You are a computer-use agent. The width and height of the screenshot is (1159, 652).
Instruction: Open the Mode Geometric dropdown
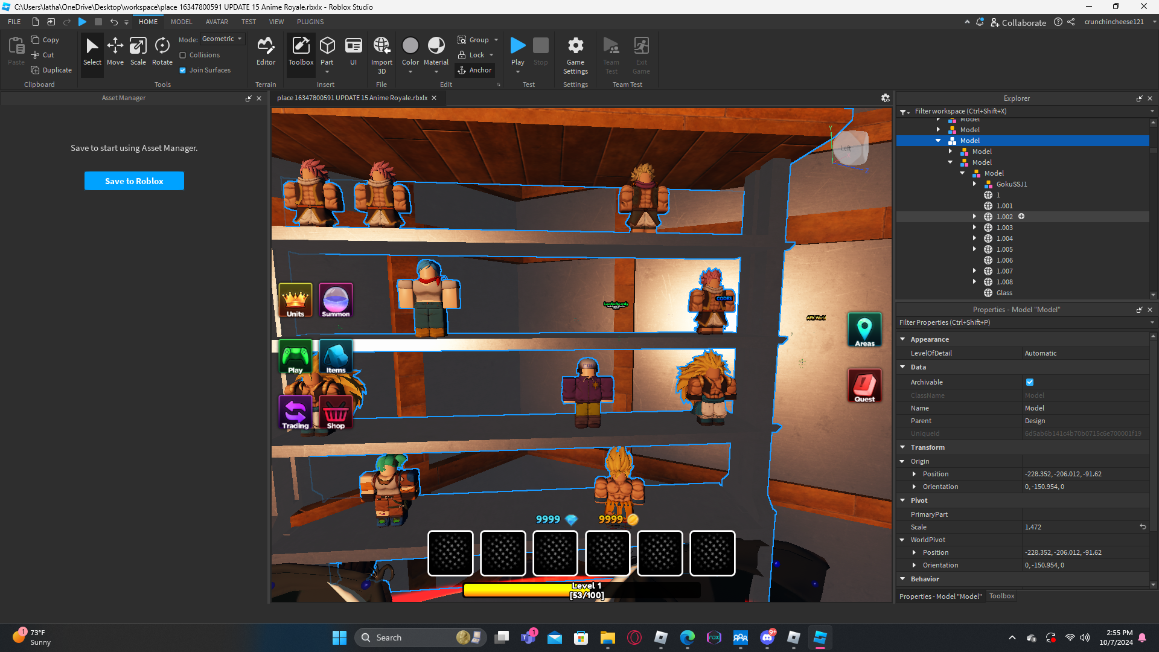222,39
